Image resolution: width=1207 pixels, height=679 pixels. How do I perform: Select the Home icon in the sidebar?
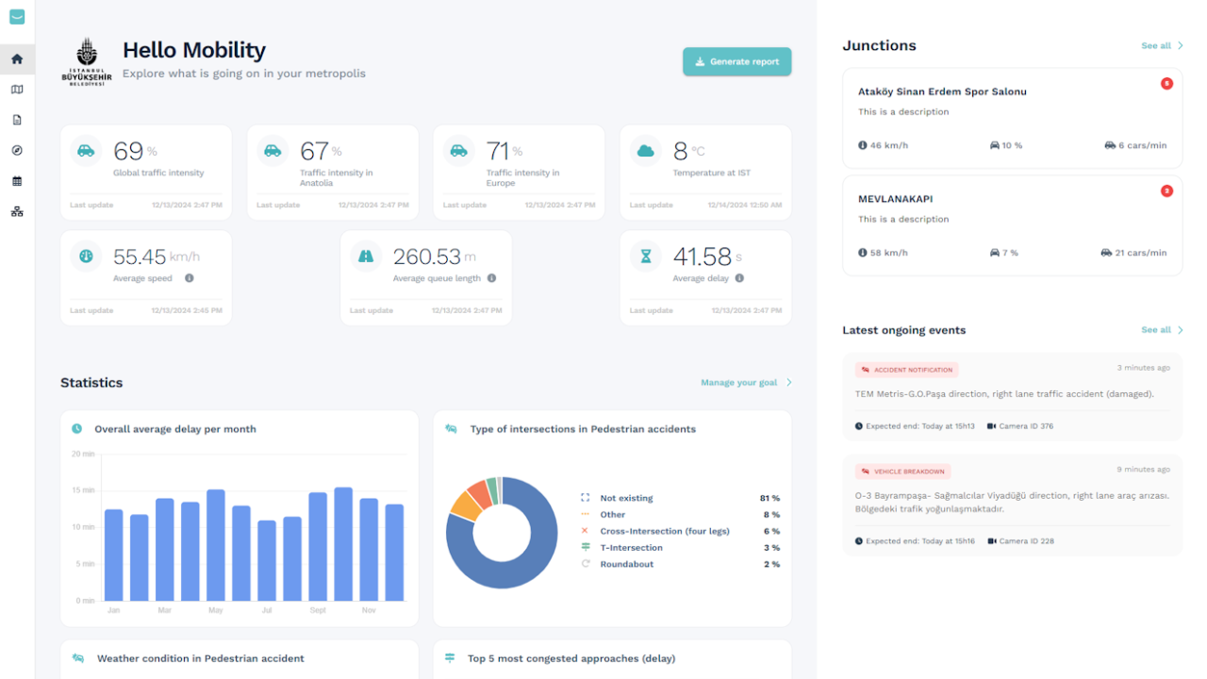point(17,58)
